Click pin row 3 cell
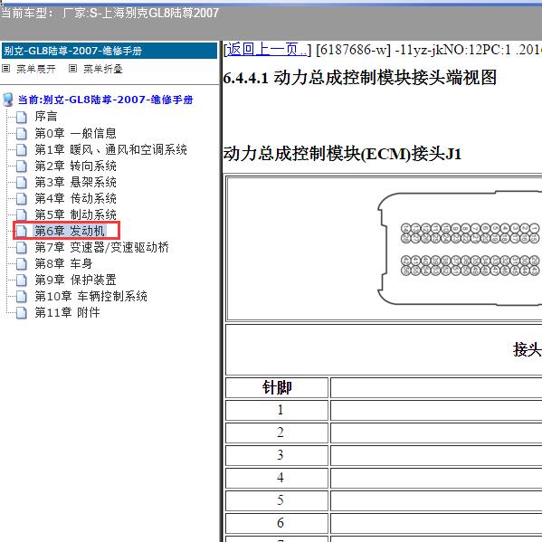542x542 pixels. click(277, 455)
